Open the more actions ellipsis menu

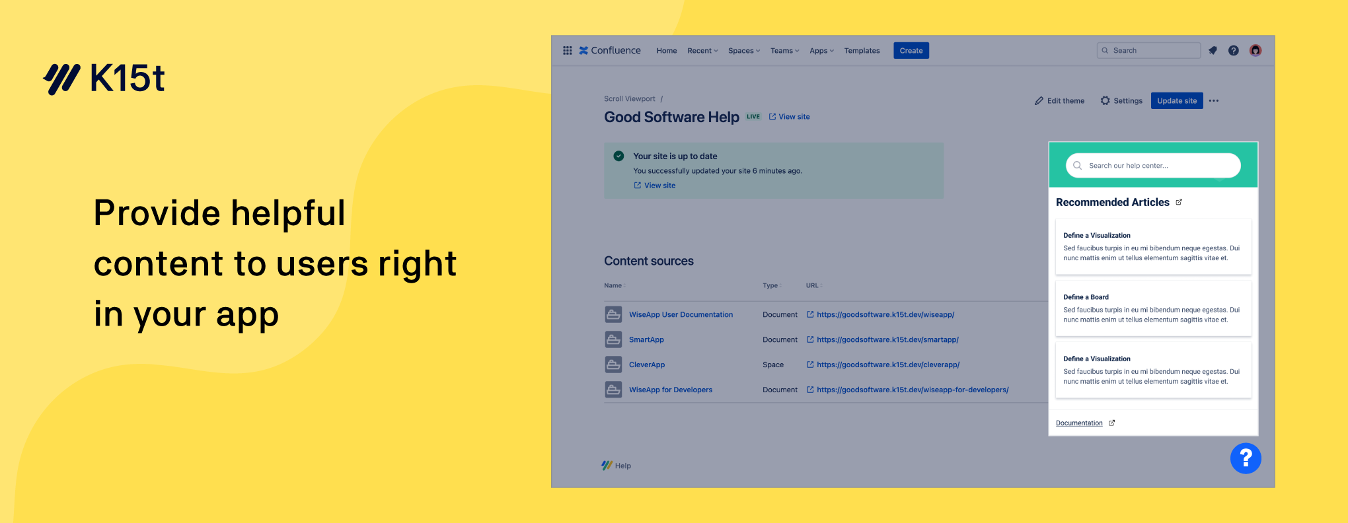coord(1214,101)
